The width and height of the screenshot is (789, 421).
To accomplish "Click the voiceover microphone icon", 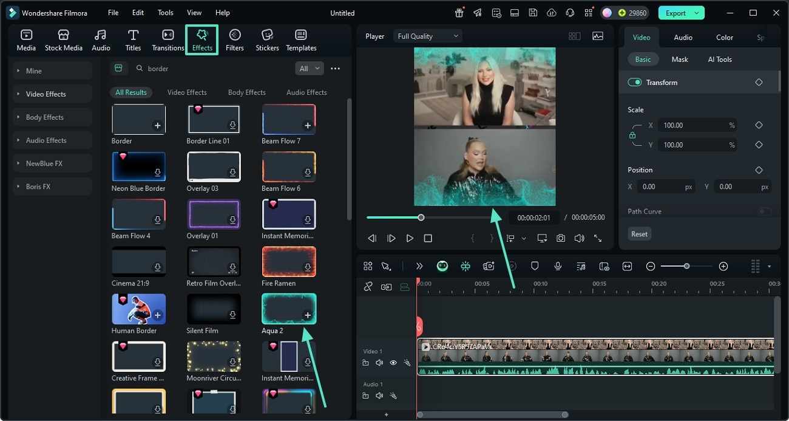I will (558, 266).
